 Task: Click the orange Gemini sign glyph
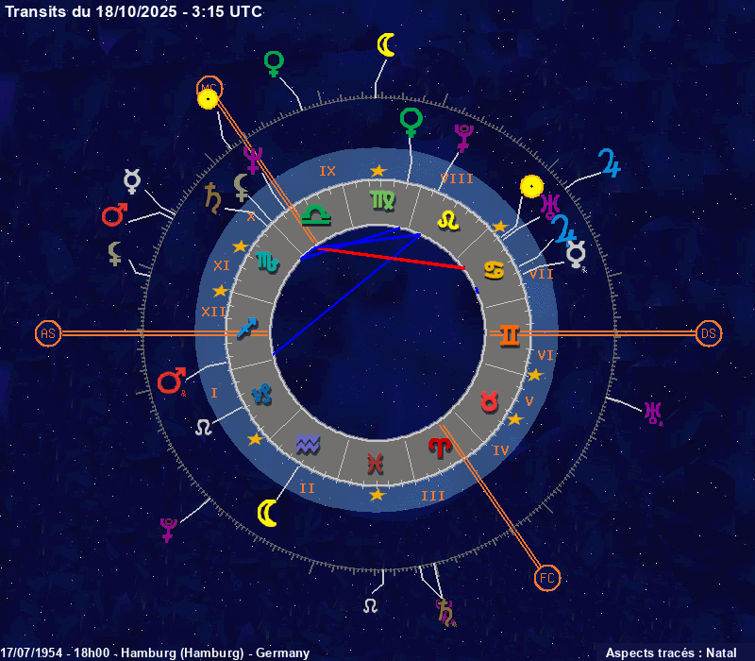point(509,334)
